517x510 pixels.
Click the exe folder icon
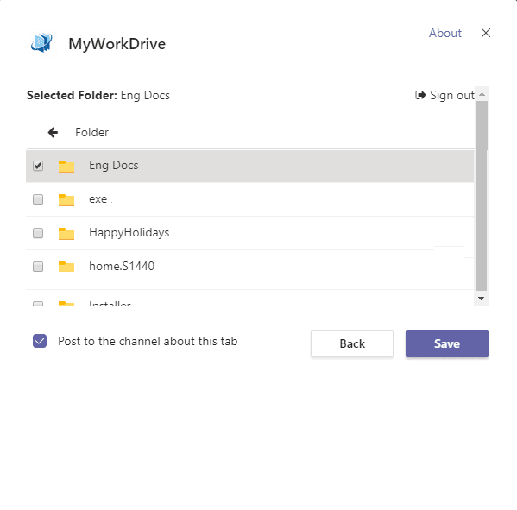click(66, 200)
